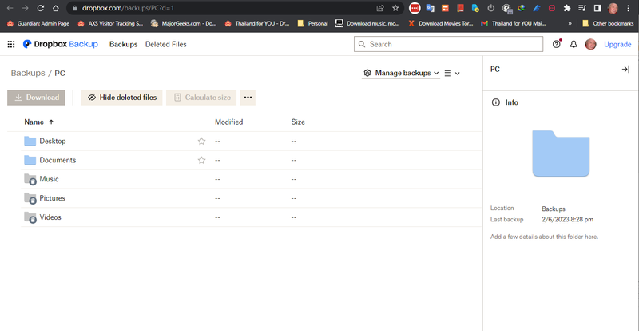Toggle Hide deleted files
Viewport: 639px width, 331px height.
coord(121,98)
